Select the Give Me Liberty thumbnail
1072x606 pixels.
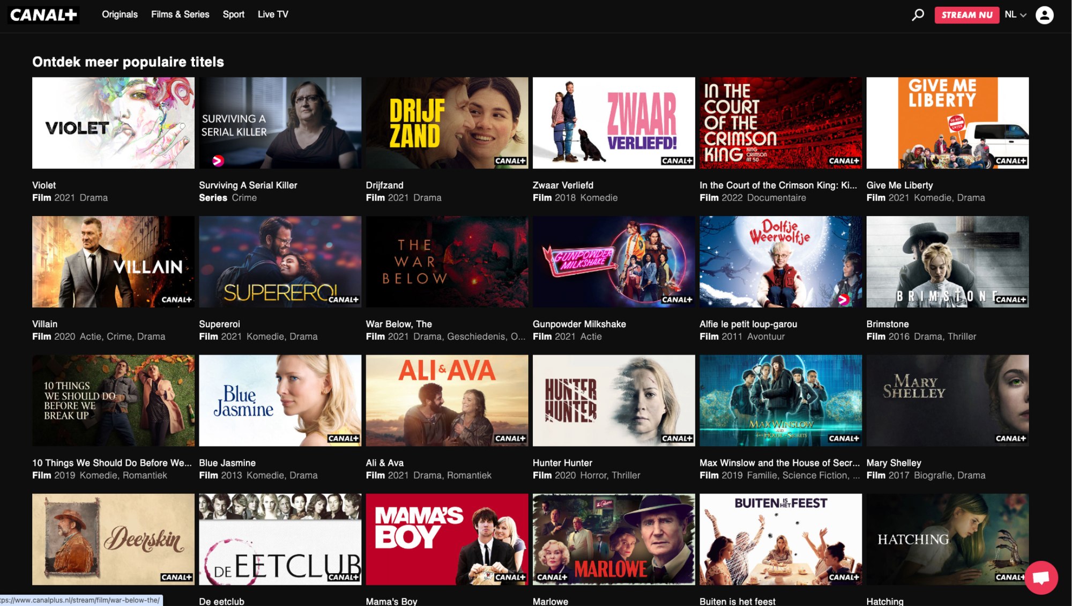tap(948, 123)
